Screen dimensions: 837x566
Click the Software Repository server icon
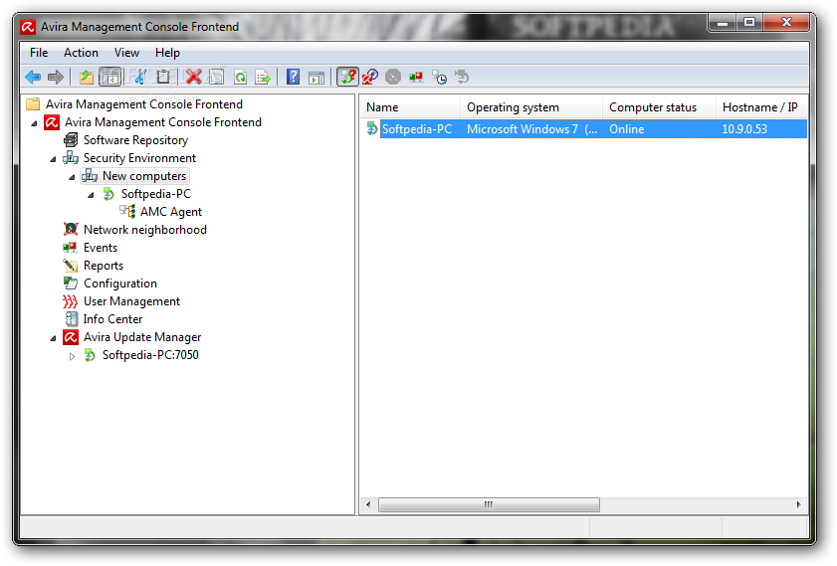(71, 140)
